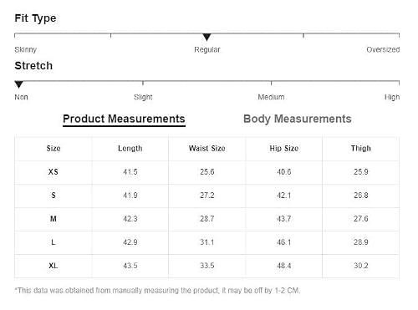Click the Size column header

54,149
